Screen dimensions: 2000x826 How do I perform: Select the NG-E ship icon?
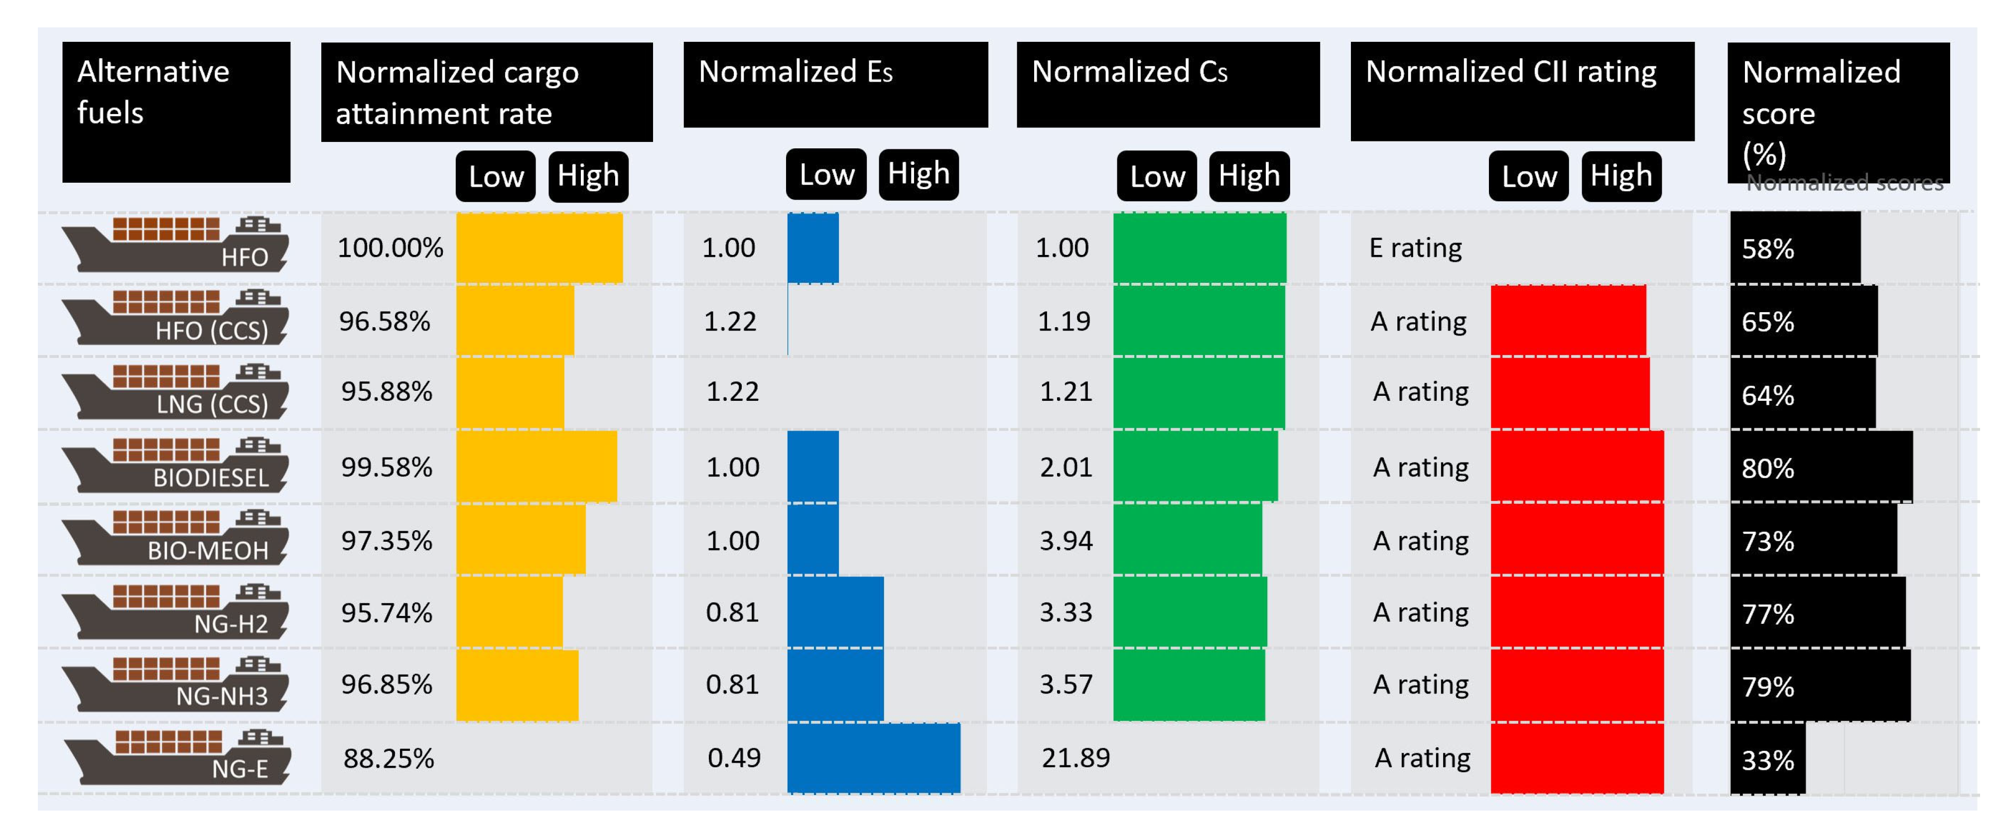click(x=177, y=756)
